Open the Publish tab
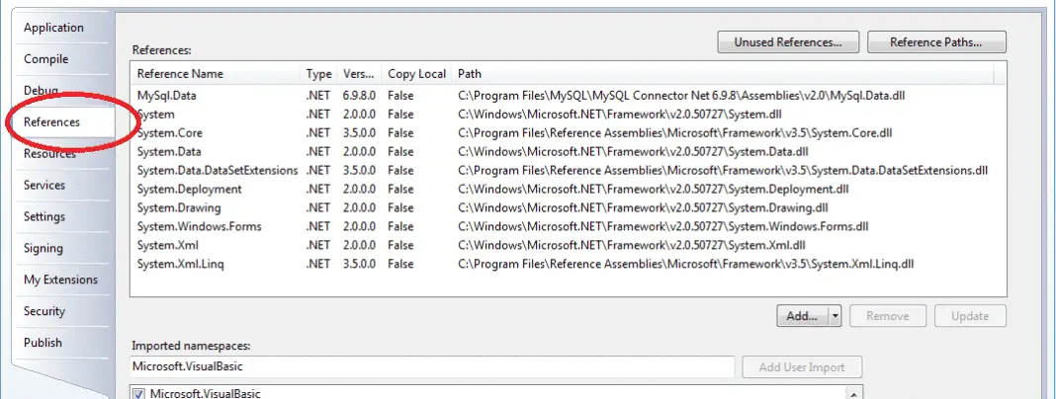This screenshot has width=1056, height=399. [x=44, y=343]
